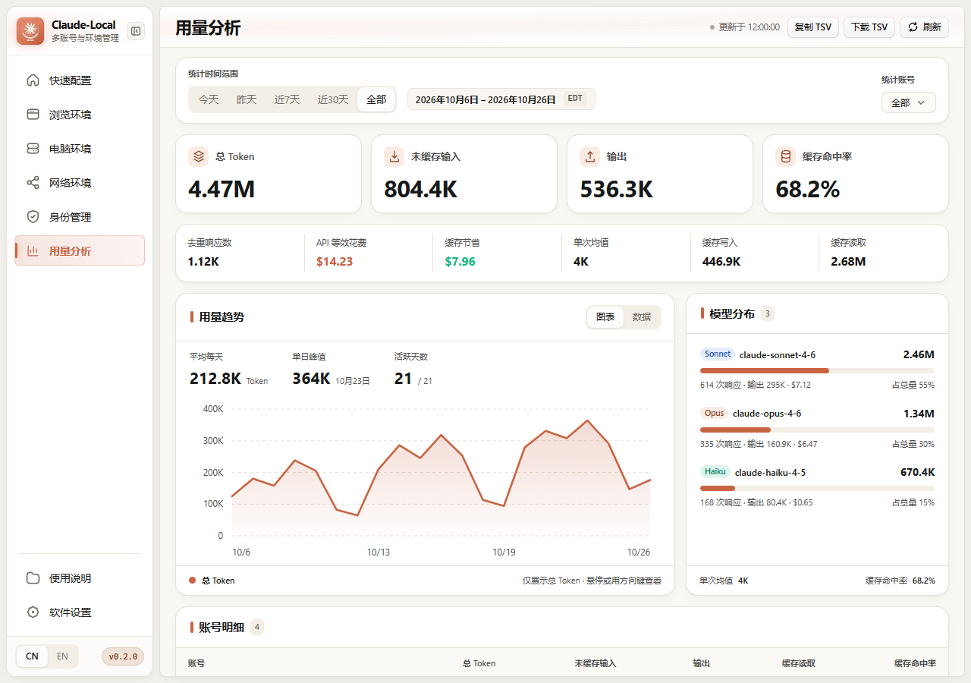The image size is (971, 683).
Task: Switch usage trend to 数据 view
Action: (x=642, y=317)
